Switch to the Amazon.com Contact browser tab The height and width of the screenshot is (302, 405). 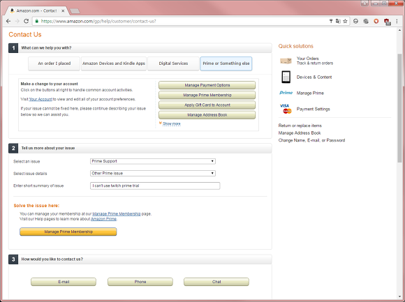[x=36, y=11]
